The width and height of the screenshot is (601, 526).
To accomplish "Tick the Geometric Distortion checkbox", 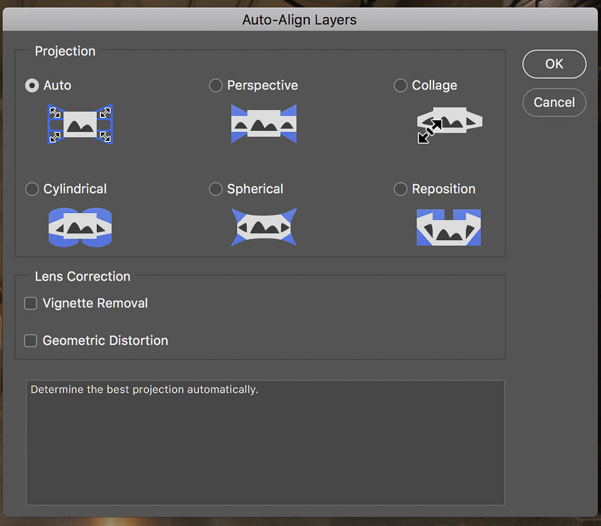I will (x=31, y=340).
